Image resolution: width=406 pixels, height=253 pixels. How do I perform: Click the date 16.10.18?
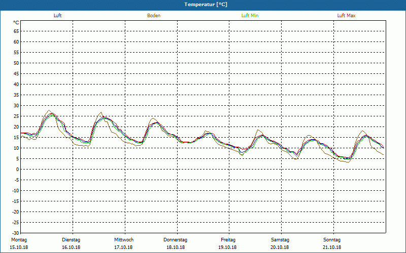(71, 247)
